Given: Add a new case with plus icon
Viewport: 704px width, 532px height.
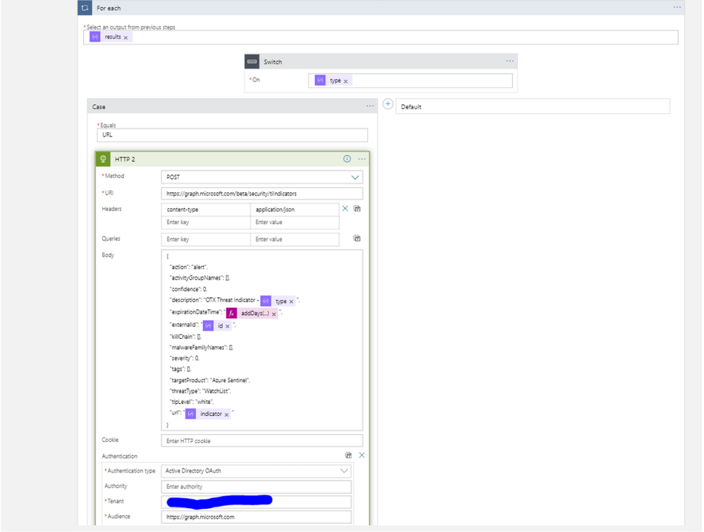Looking at the screenshot, I should (x=388, y=104).
